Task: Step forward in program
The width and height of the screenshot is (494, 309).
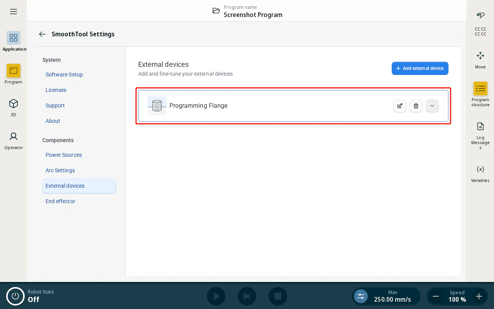Action: tap(247, 296)
